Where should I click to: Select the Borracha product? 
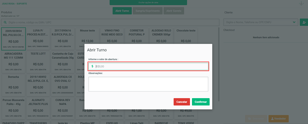click(x=13, y=85)
